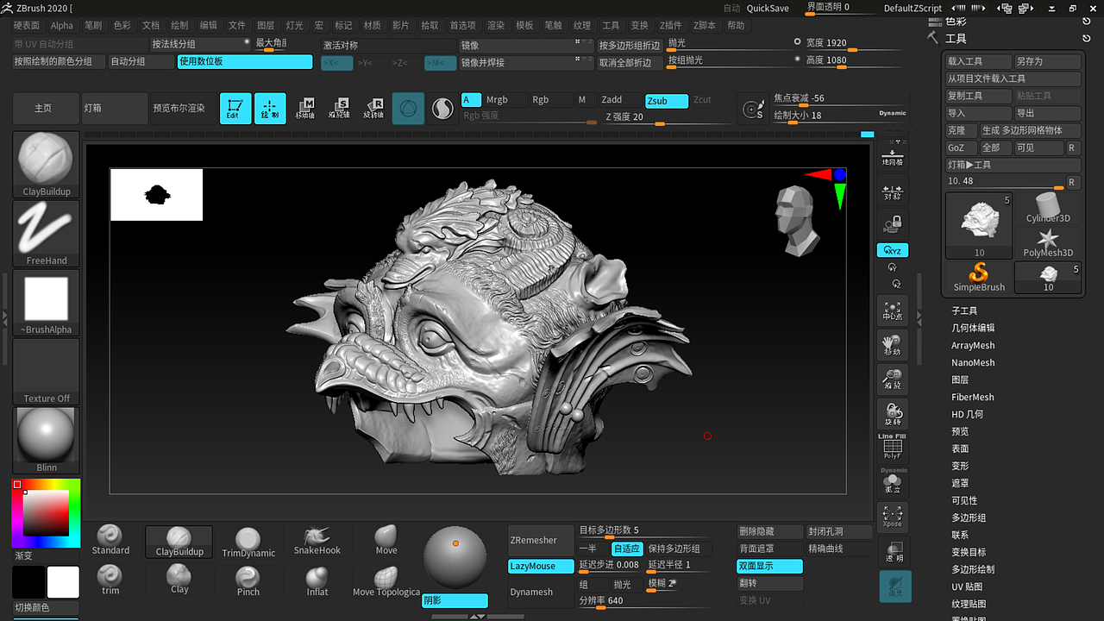
Task: Click the Xpose button
Action: [893, 517]
